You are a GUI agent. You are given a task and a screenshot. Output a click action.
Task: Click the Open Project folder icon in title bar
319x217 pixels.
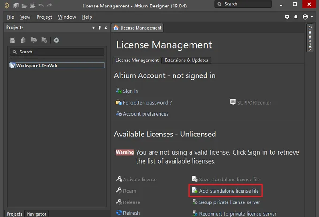coord(32,6)
